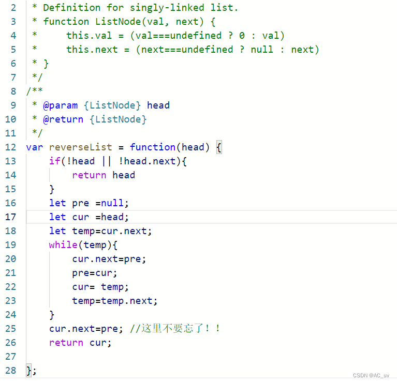Click 'return cur;' on line 26
Image resolution: width=397 pixels, height=383 pixels.
80,343
